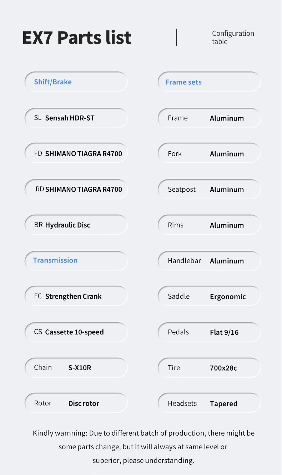Select the Seatpost Aluminum entry
The height and width of the screenshot is (475, 282).
[x=209, y=189]
